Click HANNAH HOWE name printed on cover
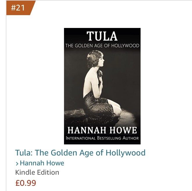 [102, 130]
